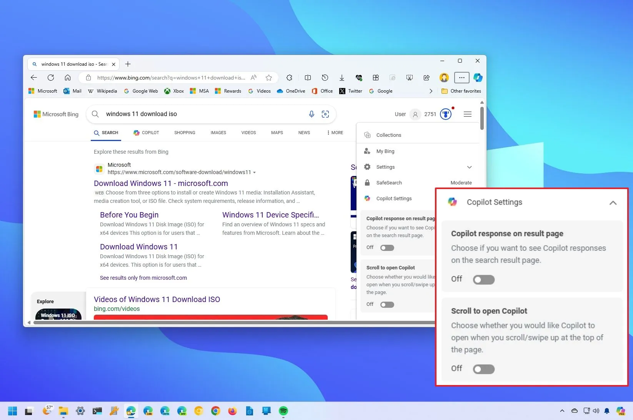Enable enlarged Copilot response toggle in callout
This screenshot has width=633, height=420.
click(x=483, y=280)
